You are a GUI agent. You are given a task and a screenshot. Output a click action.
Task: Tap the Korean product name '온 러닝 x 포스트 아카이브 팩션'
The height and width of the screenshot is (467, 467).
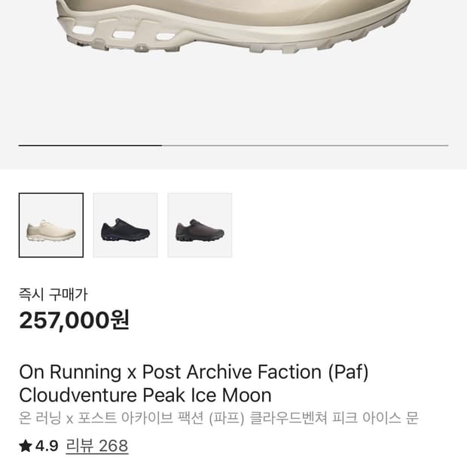128,419
